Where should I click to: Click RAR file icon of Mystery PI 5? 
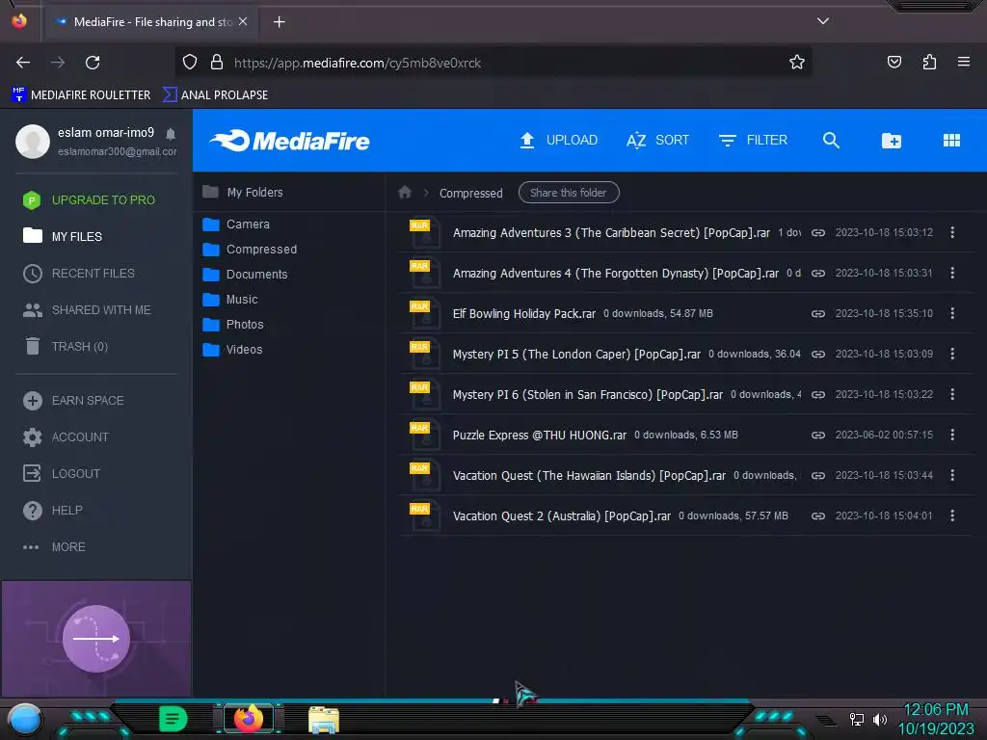click(x=424, y=355)
